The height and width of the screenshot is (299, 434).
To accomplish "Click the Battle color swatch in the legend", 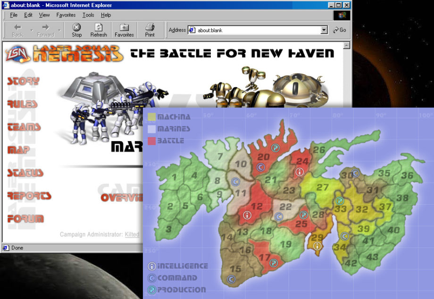I will 152,141.
